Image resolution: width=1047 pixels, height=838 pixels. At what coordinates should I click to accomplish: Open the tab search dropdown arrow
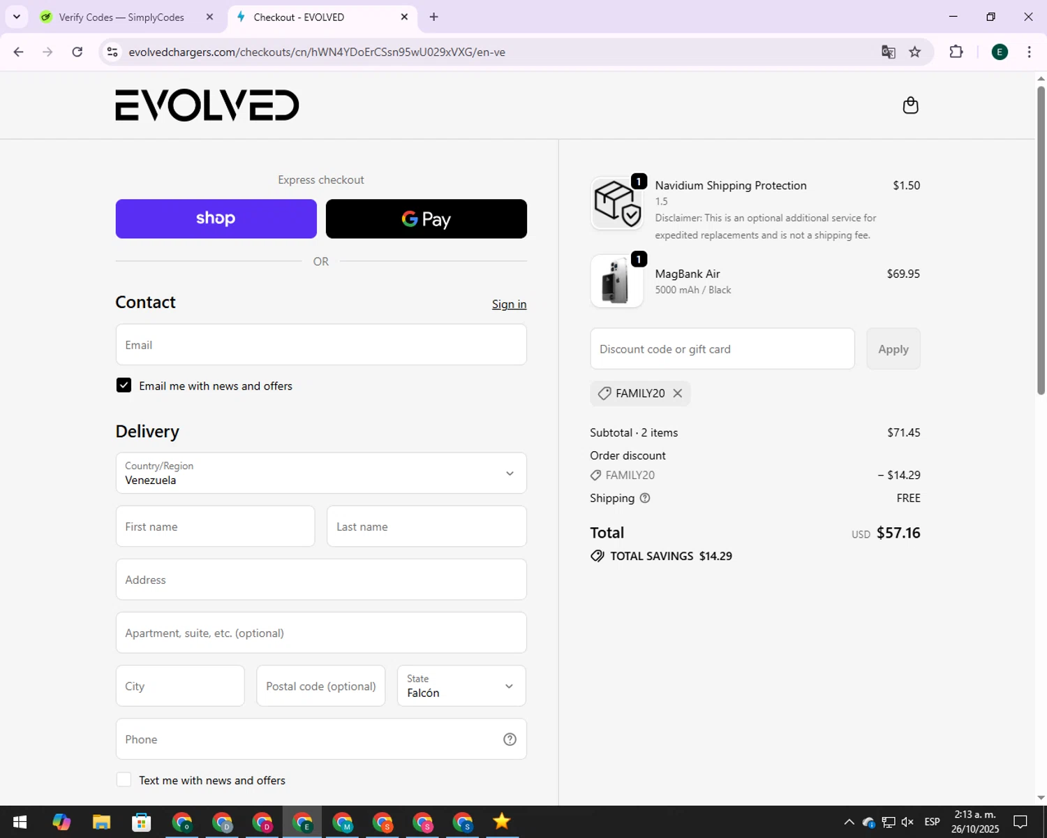[17, 17]
